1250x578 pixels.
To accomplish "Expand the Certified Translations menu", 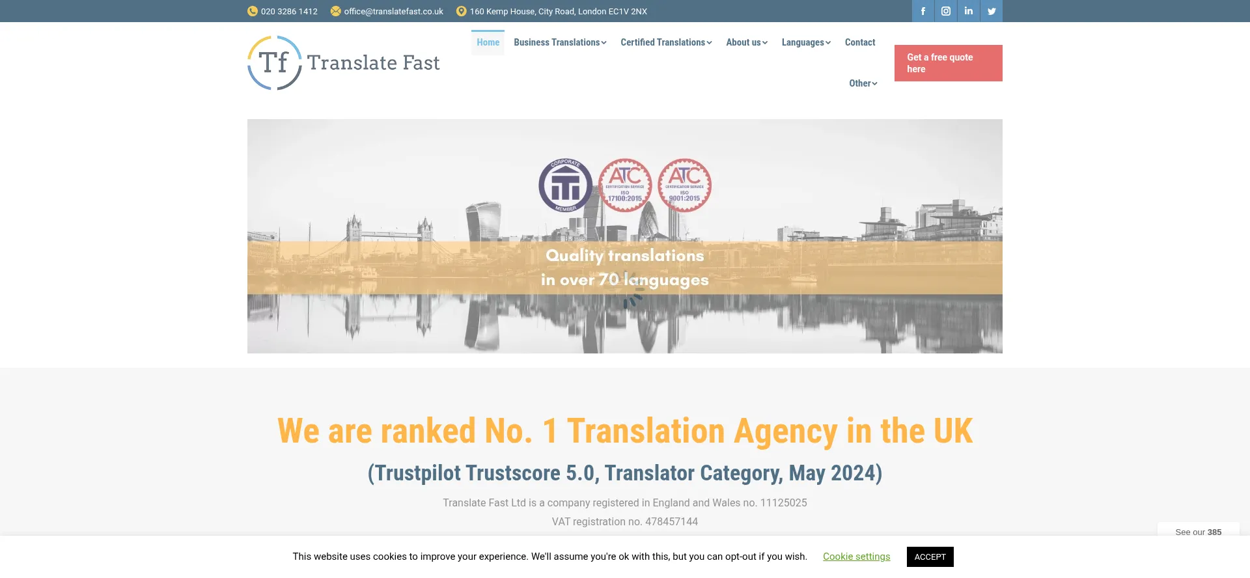I will [666, 42].
